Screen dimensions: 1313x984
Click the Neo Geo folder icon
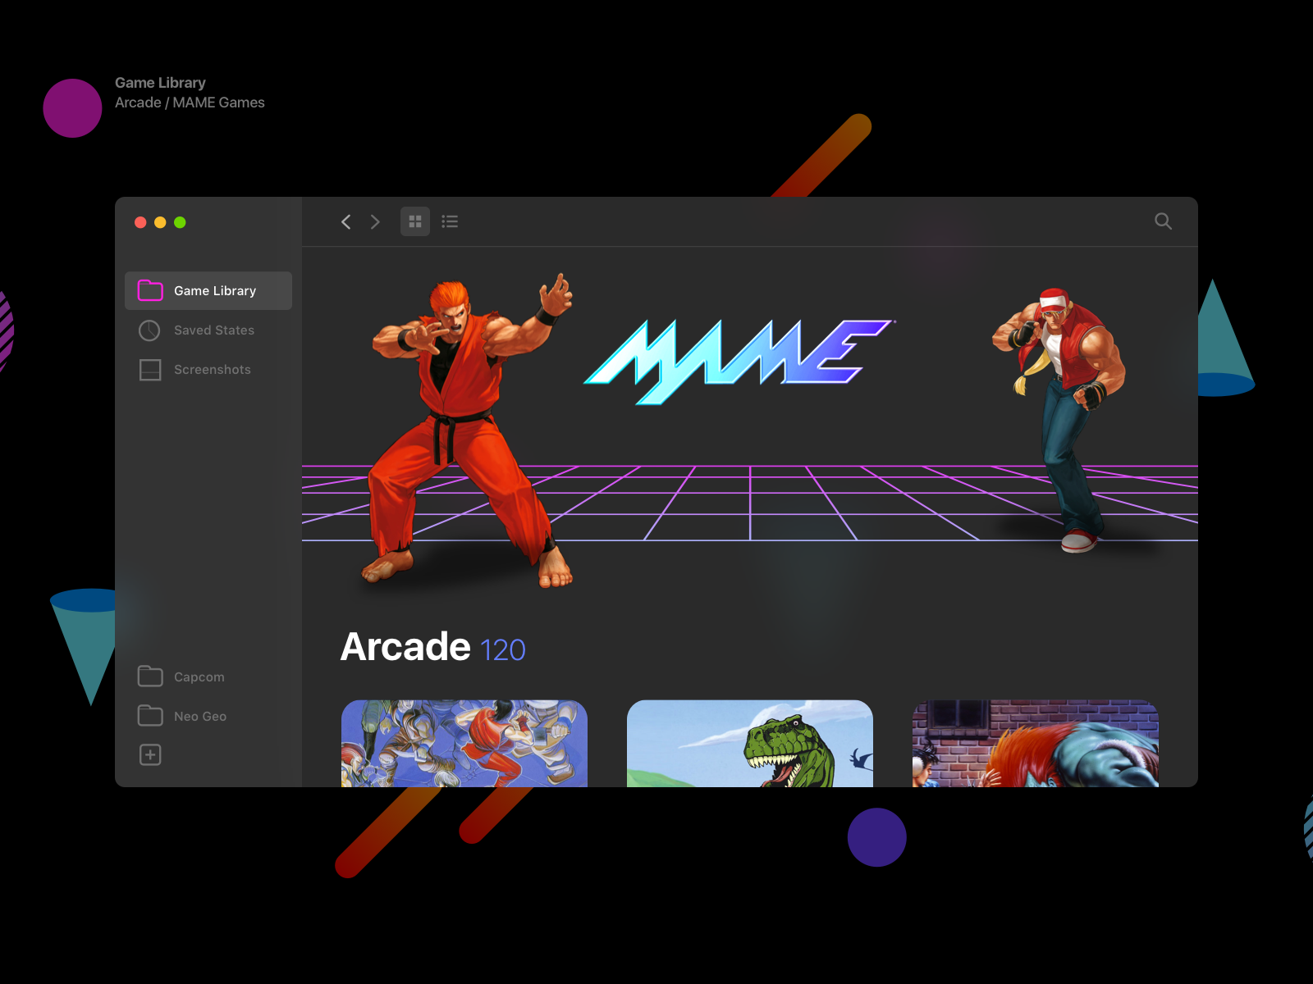pyautogui.click(x=150, y=715)
